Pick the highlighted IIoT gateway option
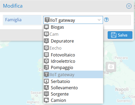 click(73, 75)
